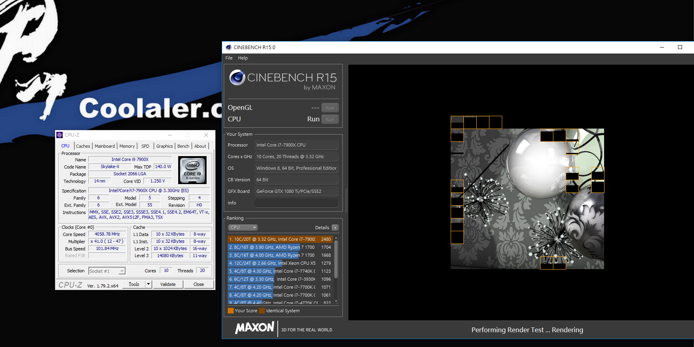Select ranking row 6 Intel Core i7-3930K 1096
The image size is (694, 347).
(x=280, y=279)
